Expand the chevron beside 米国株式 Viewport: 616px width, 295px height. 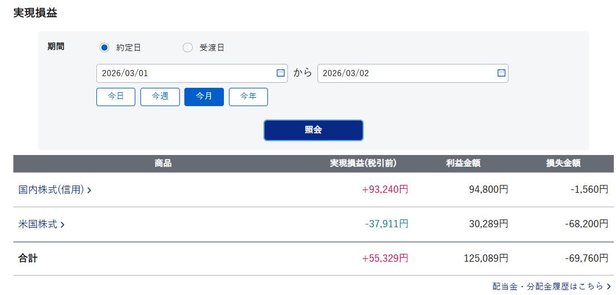click(62, 225)
